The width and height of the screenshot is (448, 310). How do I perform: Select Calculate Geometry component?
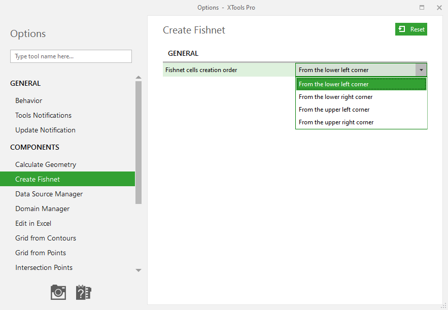tap(46, 164)
